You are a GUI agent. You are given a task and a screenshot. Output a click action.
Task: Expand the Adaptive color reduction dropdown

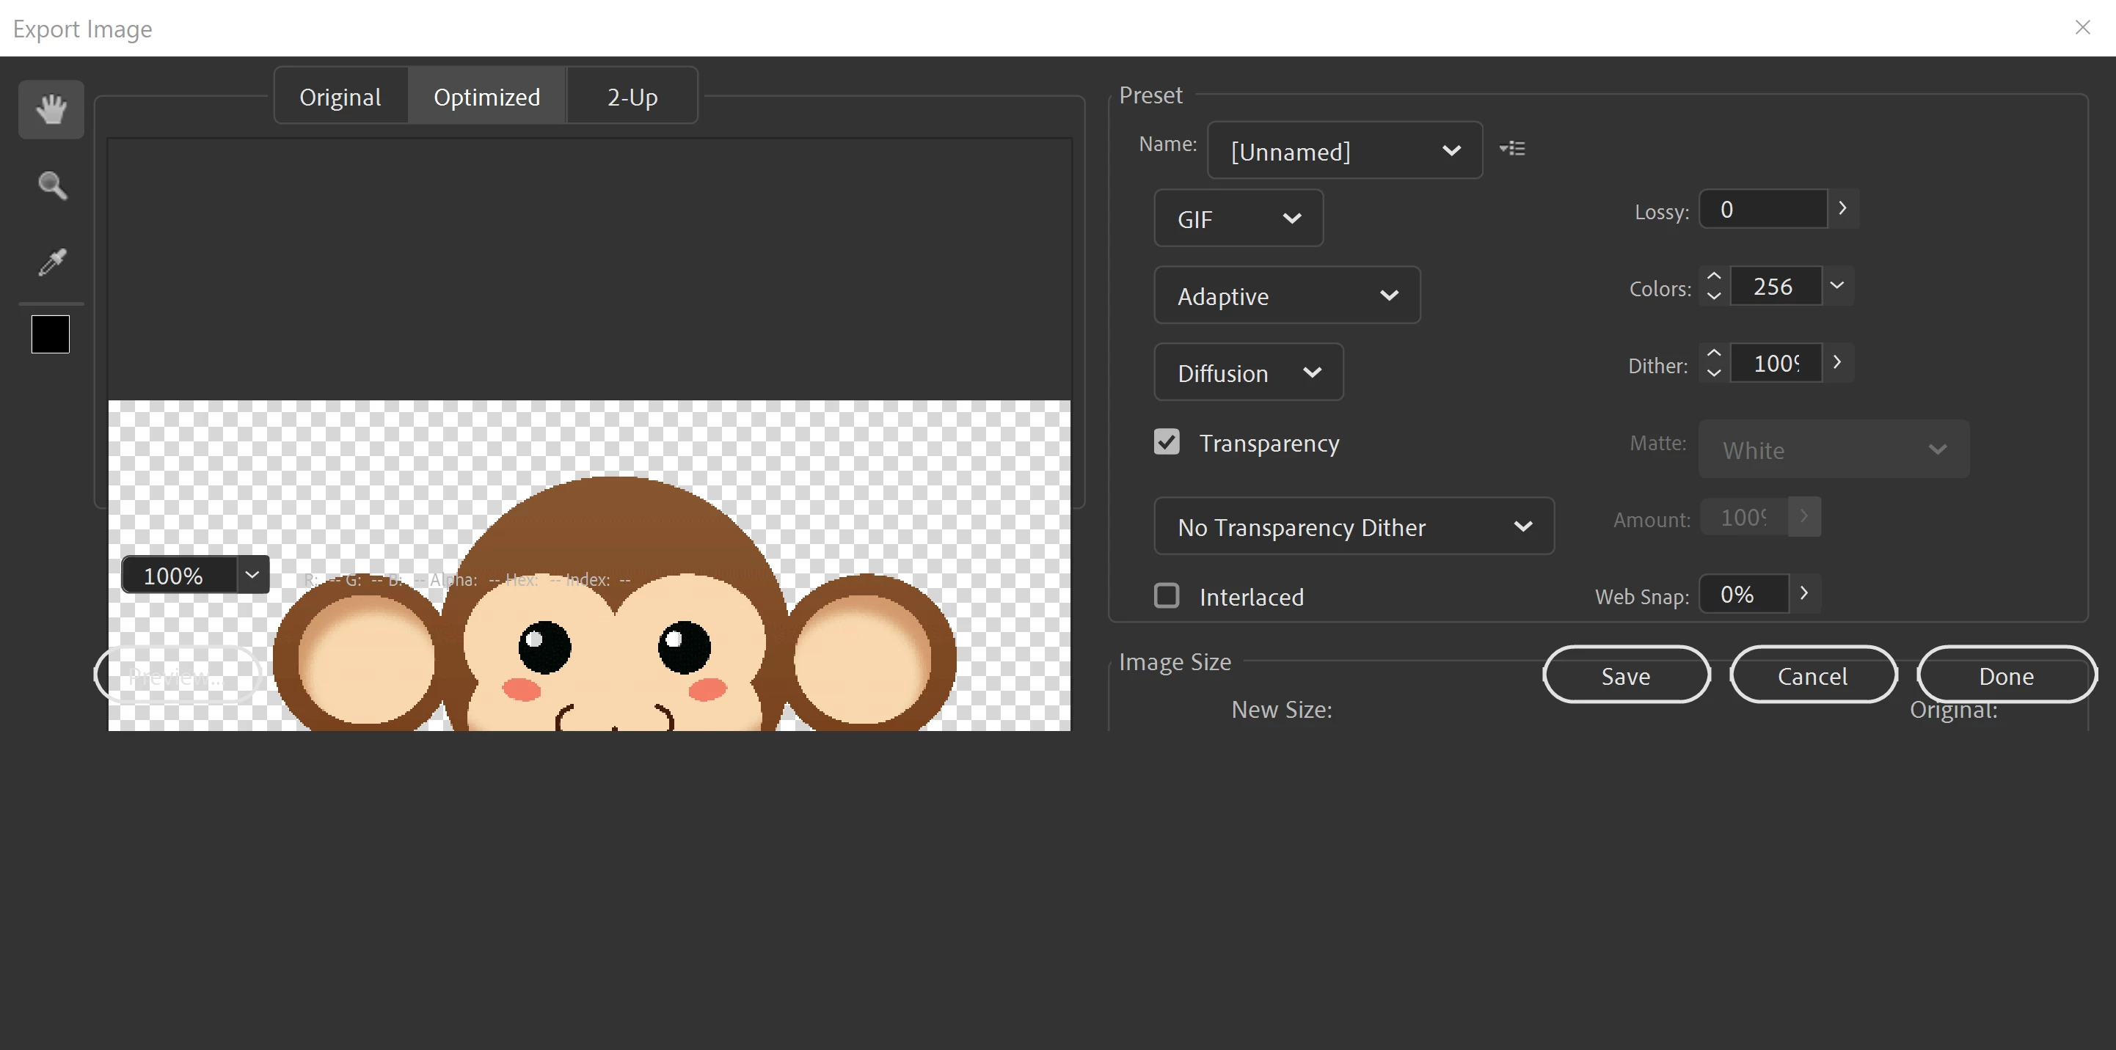point(1286,295)
